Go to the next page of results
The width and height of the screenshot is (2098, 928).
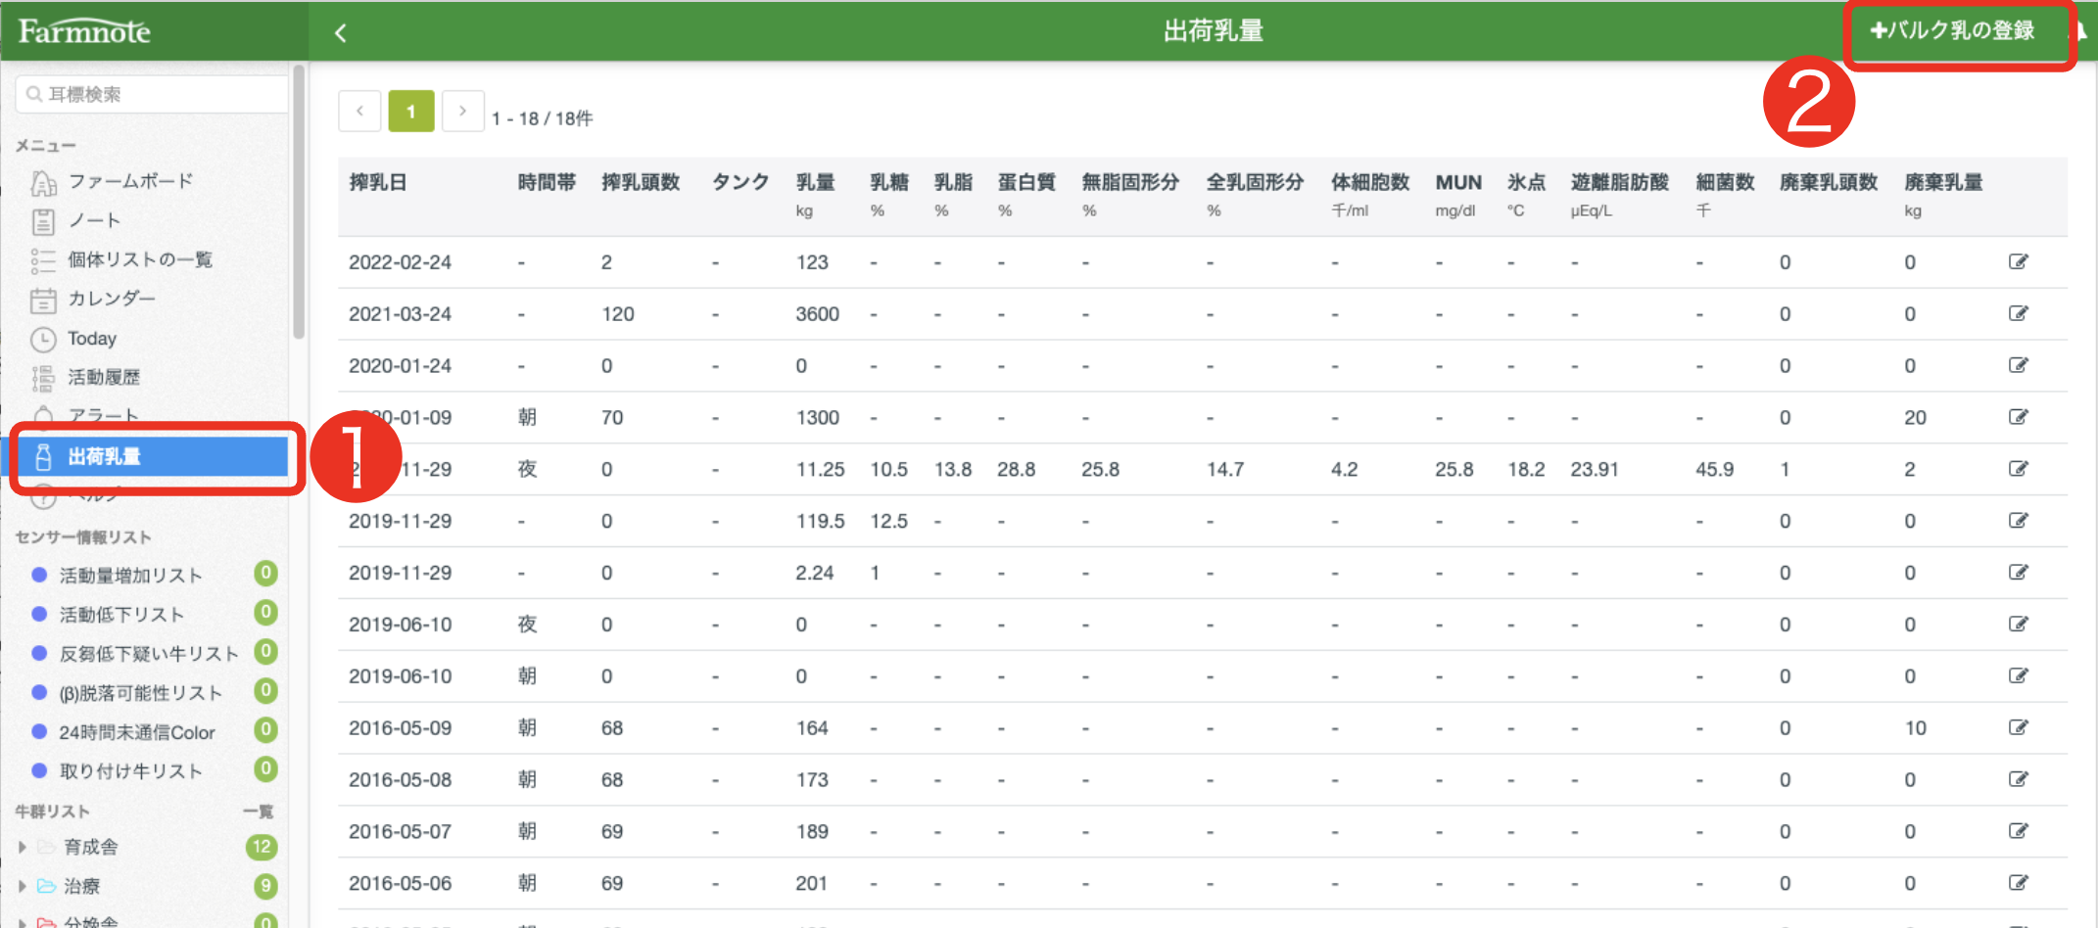click(462, 111)
